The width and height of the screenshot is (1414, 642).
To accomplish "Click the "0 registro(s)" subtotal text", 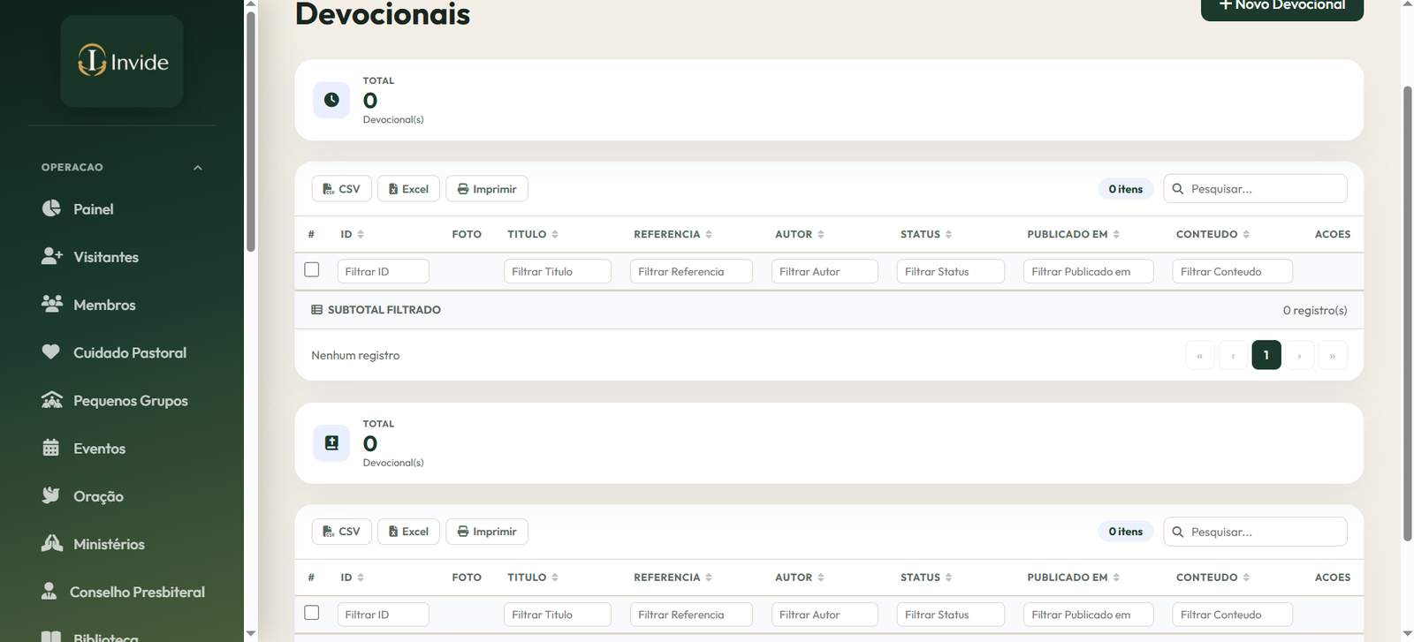I will [1315, 310].
